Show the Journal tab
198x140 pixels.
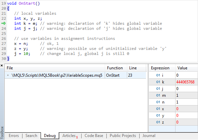(149, 136)
